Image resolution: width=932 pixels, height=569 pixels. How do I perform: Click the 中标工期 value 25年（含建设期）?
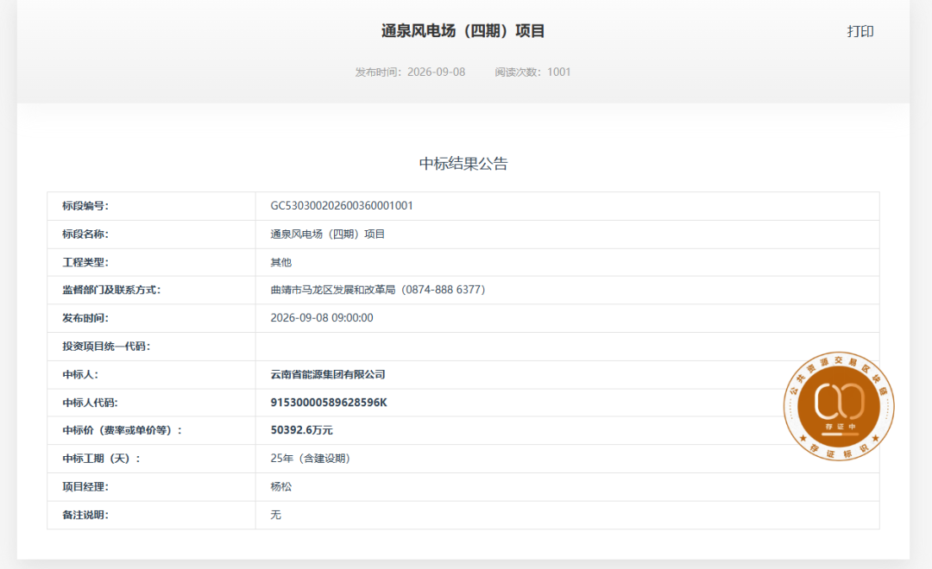click(x=312, y=458)
